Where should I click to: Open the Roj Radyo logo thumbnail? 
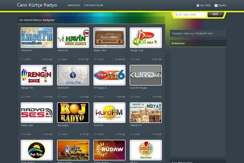(73, 112)
